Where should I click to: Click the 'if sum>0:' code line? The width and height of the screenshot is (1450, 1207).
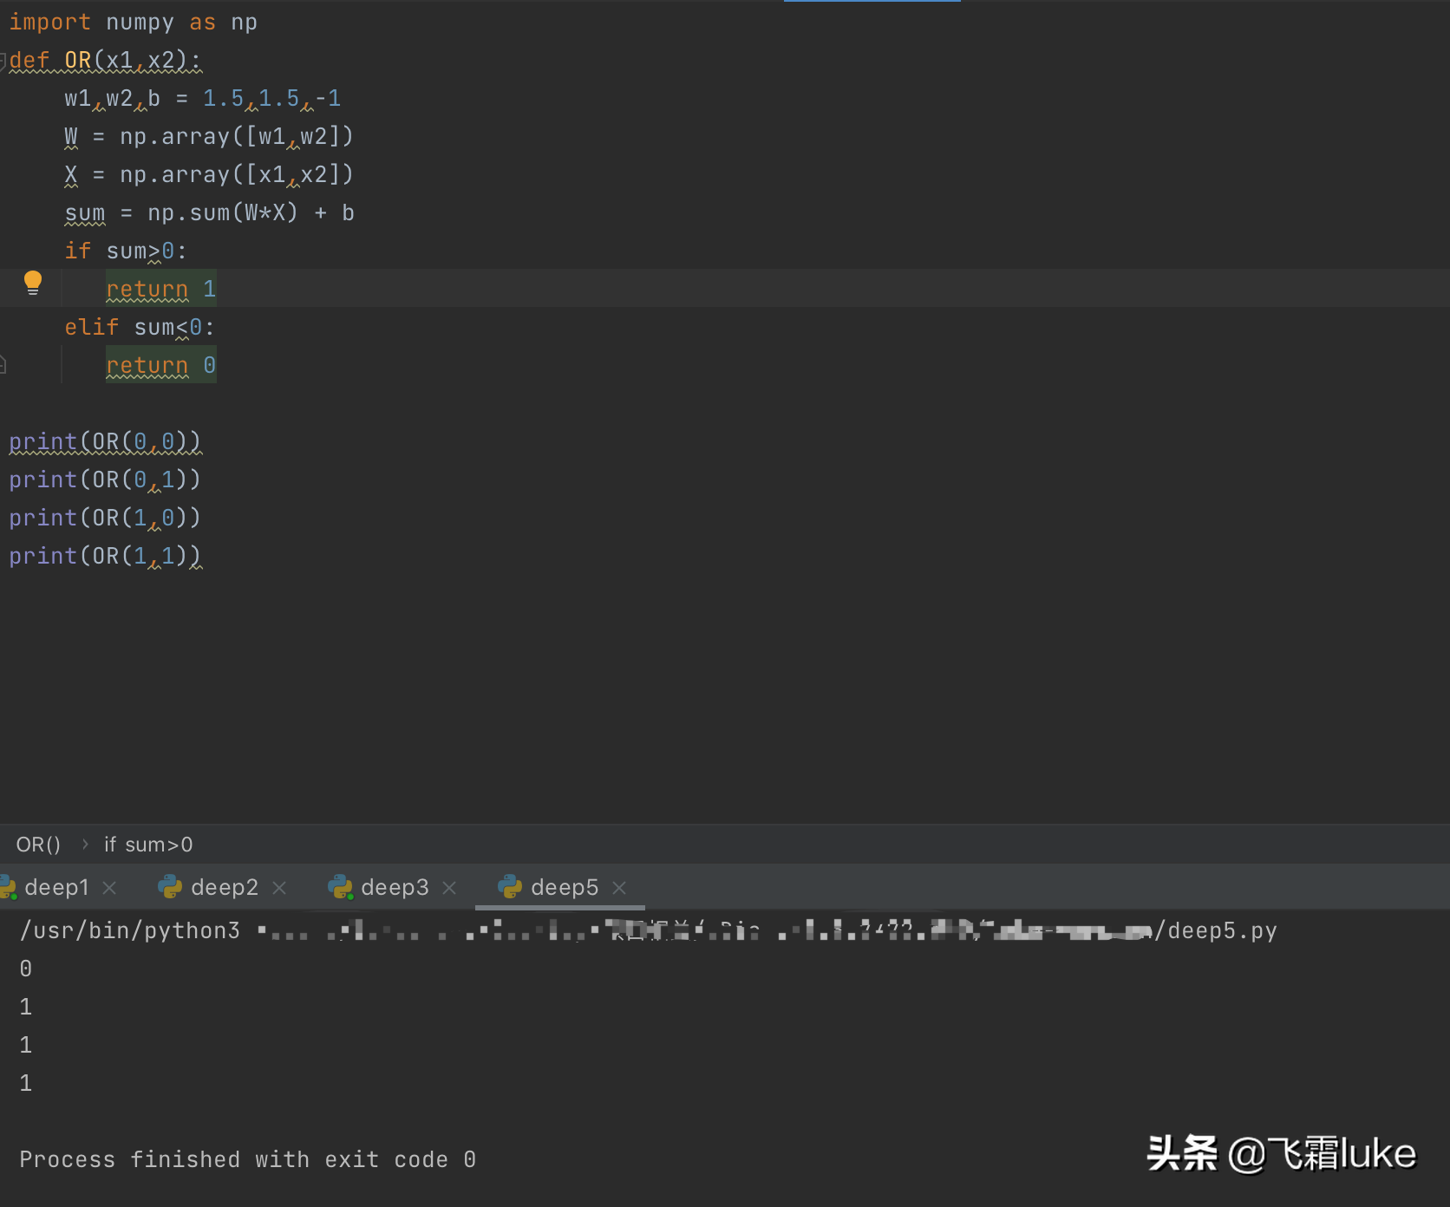[x=126, y=251]
